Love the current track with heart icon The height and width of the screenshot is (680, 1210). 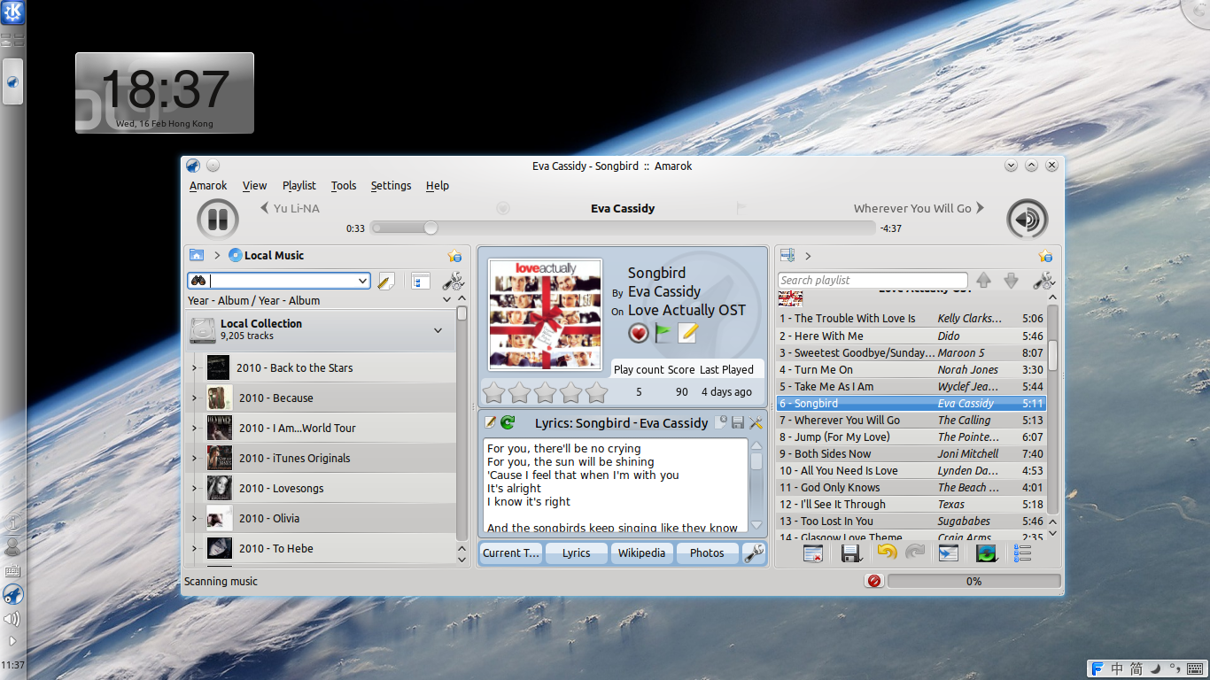639,333
